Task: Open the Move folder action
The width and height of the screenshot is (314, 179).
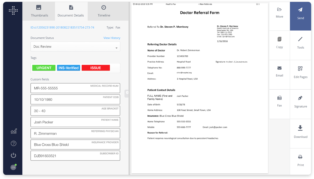Action: [279, 10]
